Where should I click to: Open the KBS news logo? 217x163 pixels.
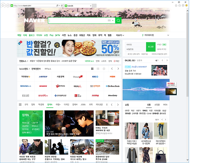[95, 77]
